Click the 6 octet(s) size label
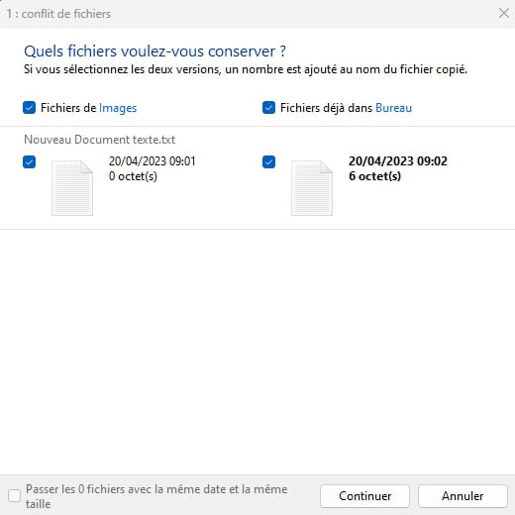Screen dimensions: 515x515 click(x=374, y=176)
